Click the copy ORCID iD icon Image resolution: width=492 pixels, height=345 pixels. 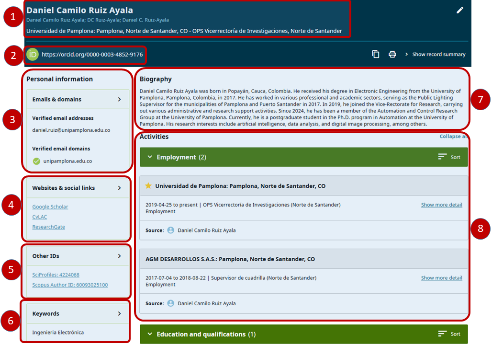[376, 54]
